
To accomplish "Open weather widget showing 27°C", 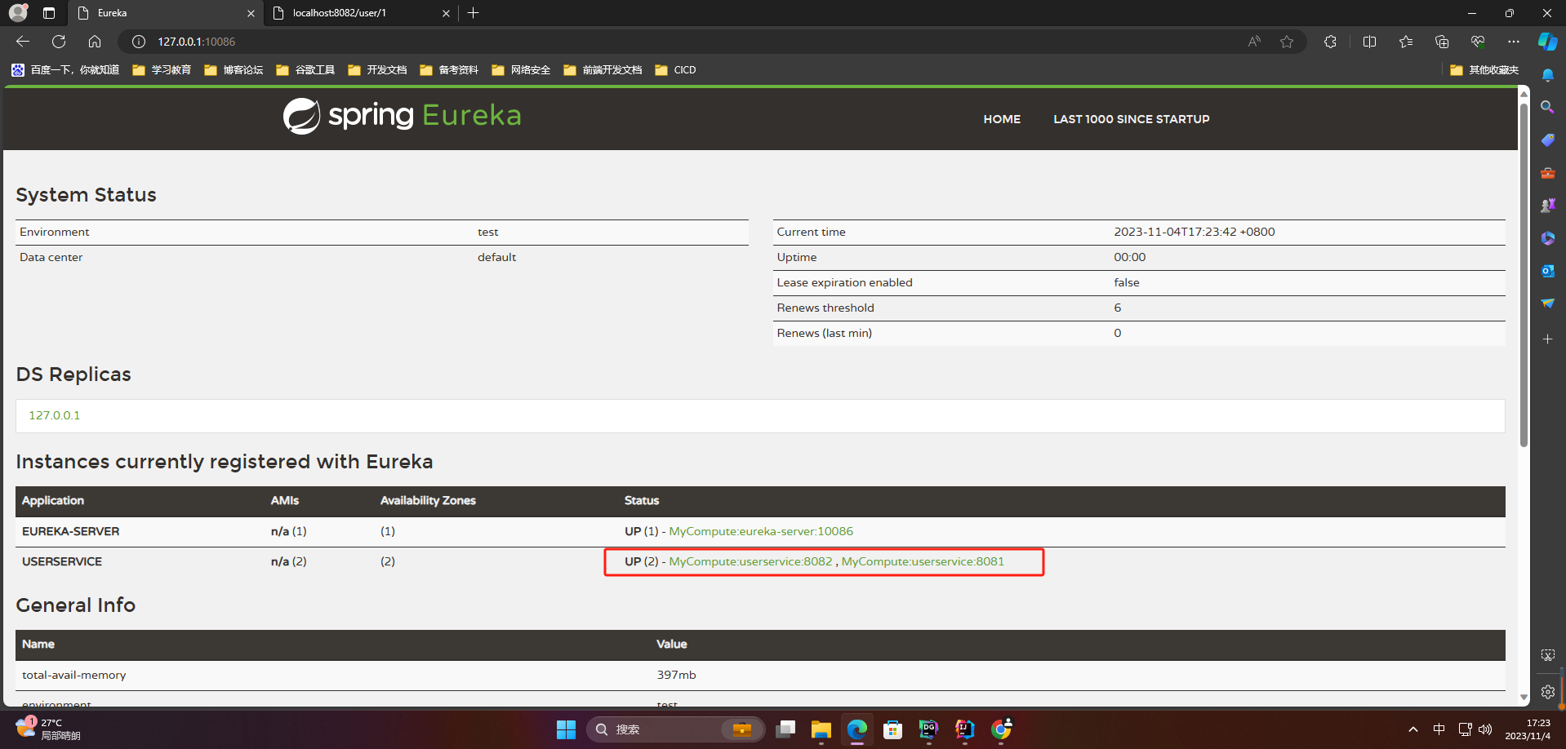I will [x=49, y=729].
